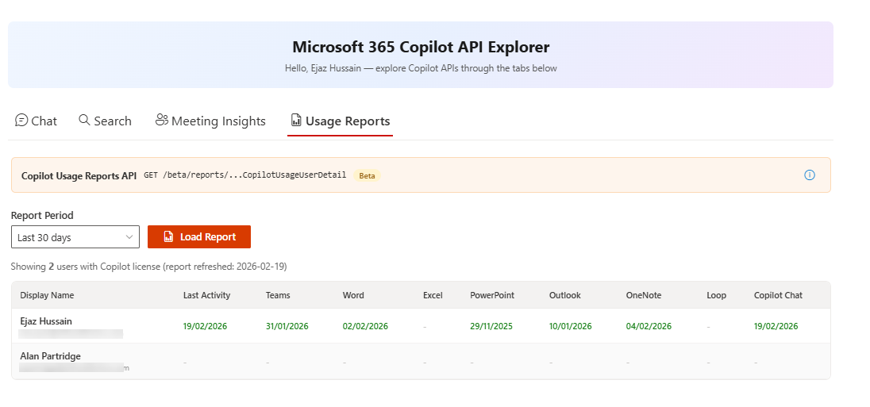Switch to the Chat tab

pyautogui.click(x=36, y=121)
